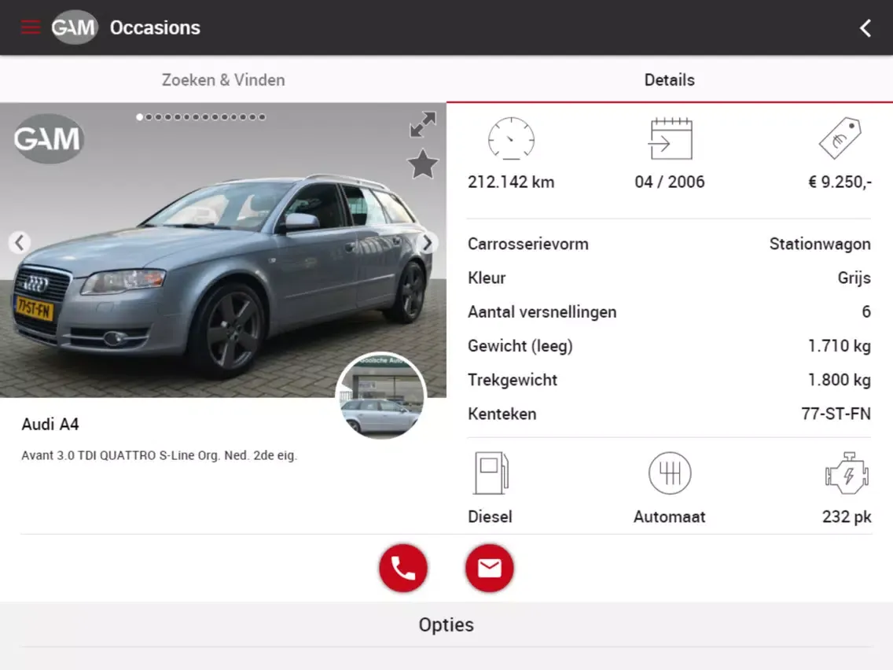Click the Stationwagon value
Image resolution: width=893 pixels, height=670 pixels.
pyautogui.click(x=820, y=244)
